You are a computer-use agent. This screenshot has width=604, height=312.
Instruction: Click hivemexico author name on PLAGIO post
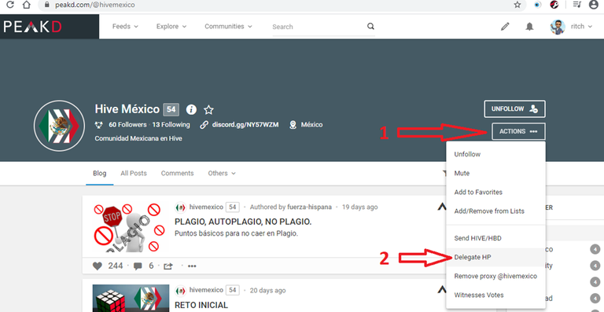206,207
